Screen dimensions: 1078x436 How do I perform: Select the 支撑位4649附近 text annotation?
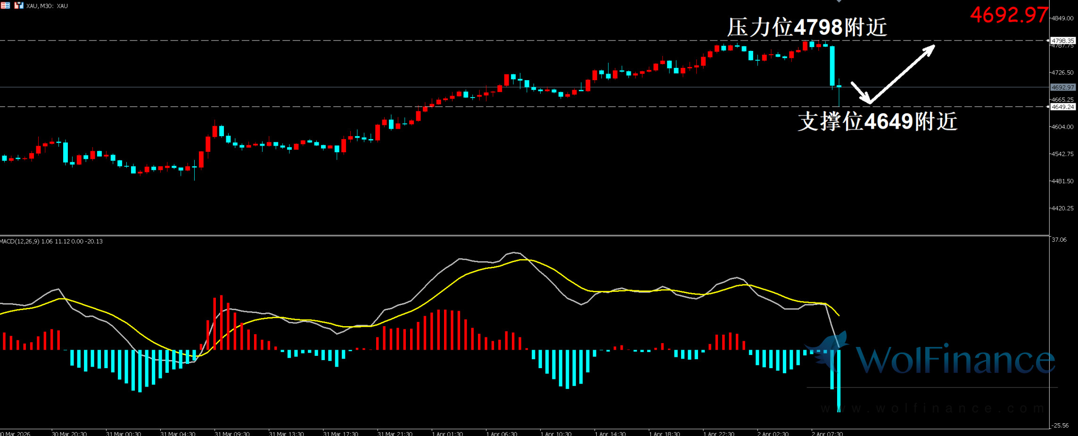pos(877,122)
